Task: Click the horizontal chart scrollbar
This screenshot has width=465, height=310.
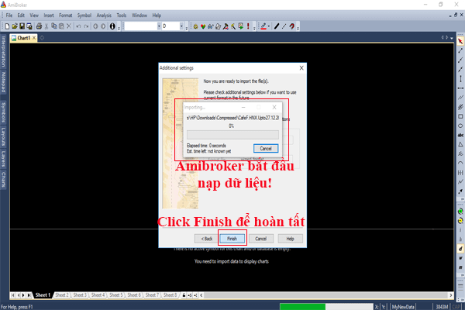Action: click(326, 295)
